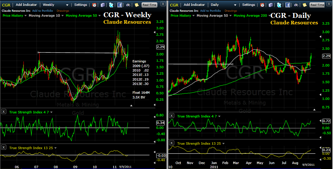Viewport: 333px width, 169px height.
Task: Open Drawings menu on Weekly chart
Action: 63,11
